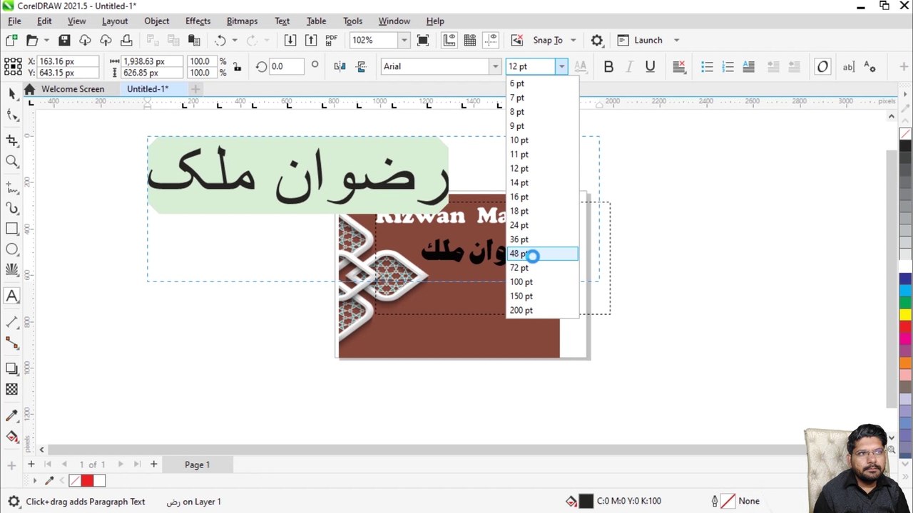The image size is (913, 513).
Task: Select the Rectangle tool
Action: click(x=12, y=229)
